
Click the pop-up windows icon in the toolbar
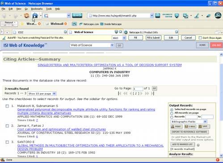tap(185, 16)
